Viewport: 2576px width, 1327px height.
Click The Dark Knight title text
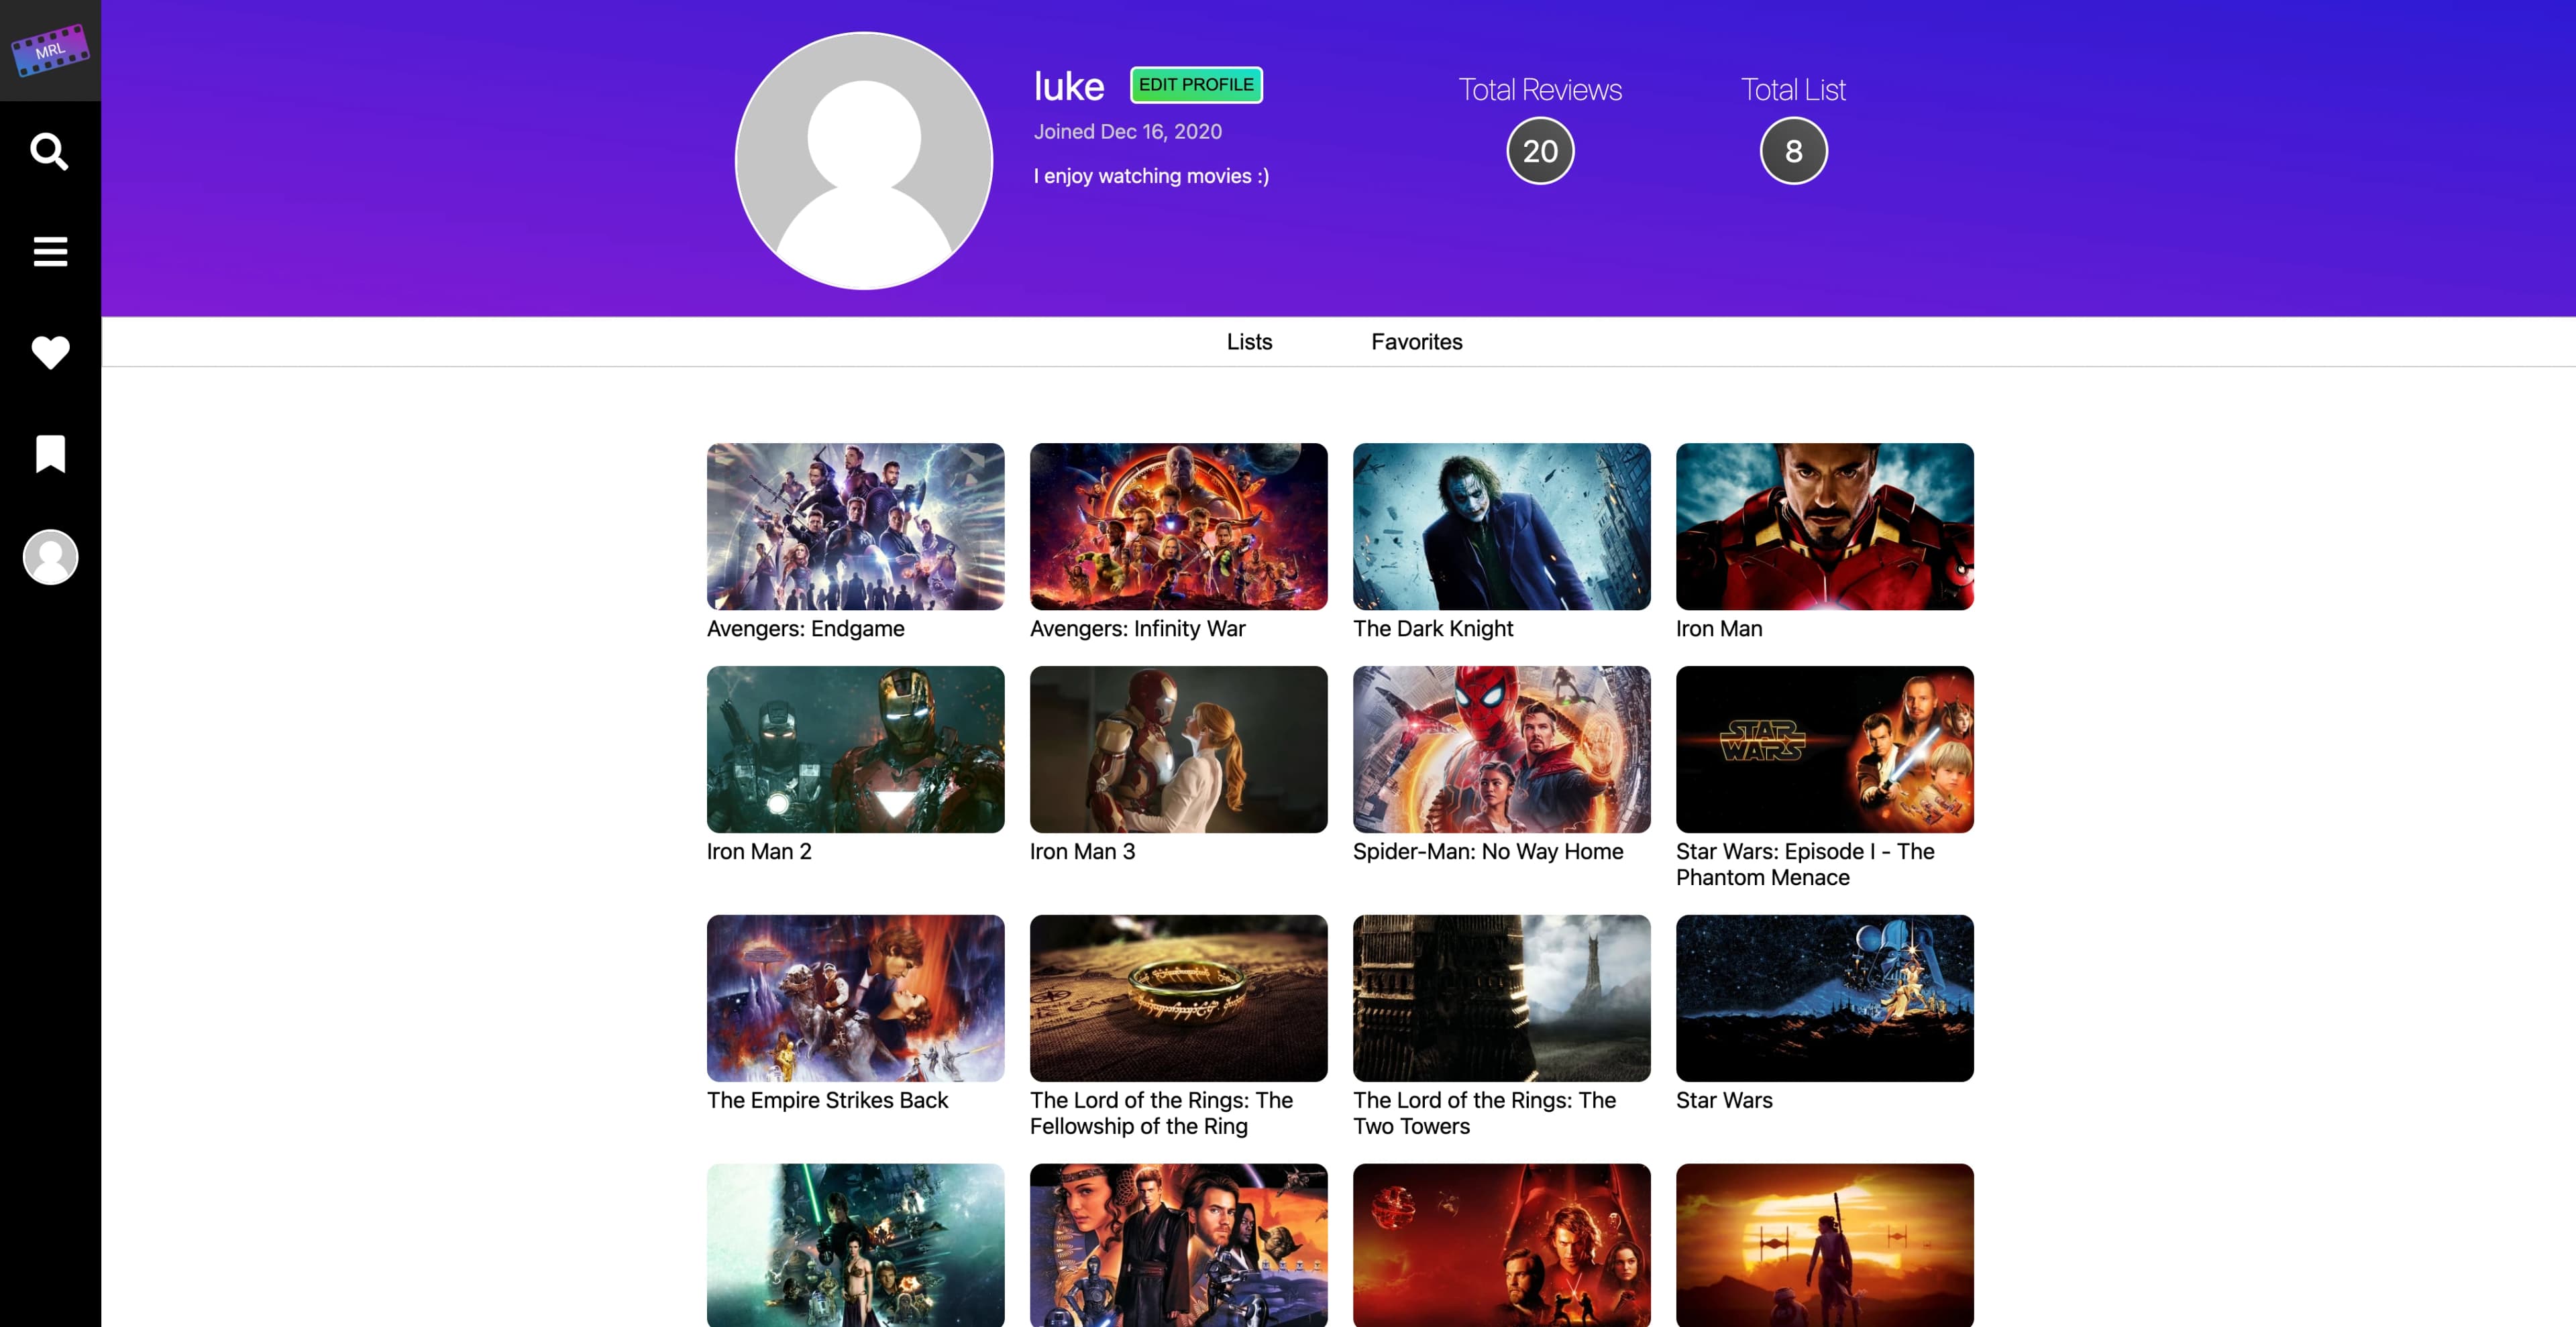point(1432,628)
